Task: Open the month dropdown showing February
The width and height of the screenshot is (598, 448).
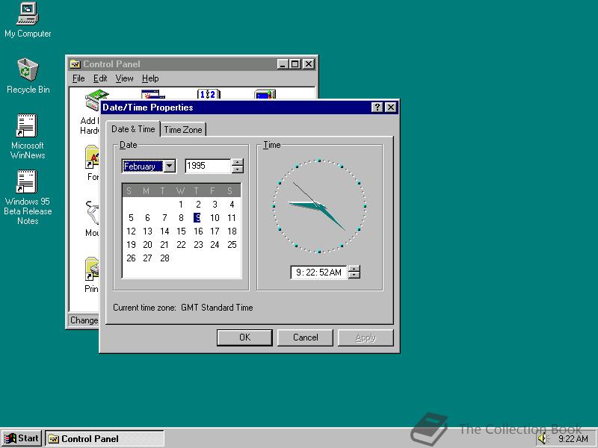Action: click(x=170, y=166)
